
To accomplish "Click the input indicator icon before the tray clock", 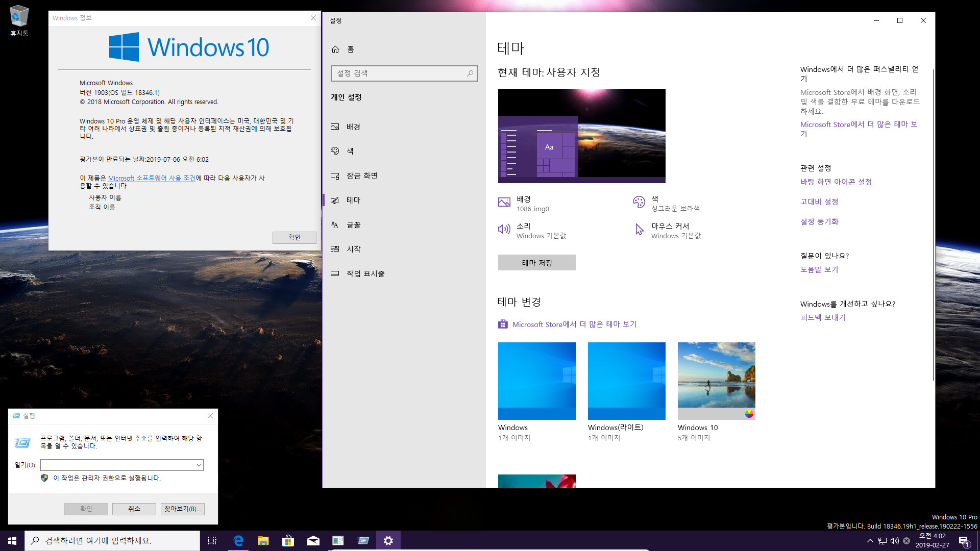I will [x=906, y=541].
